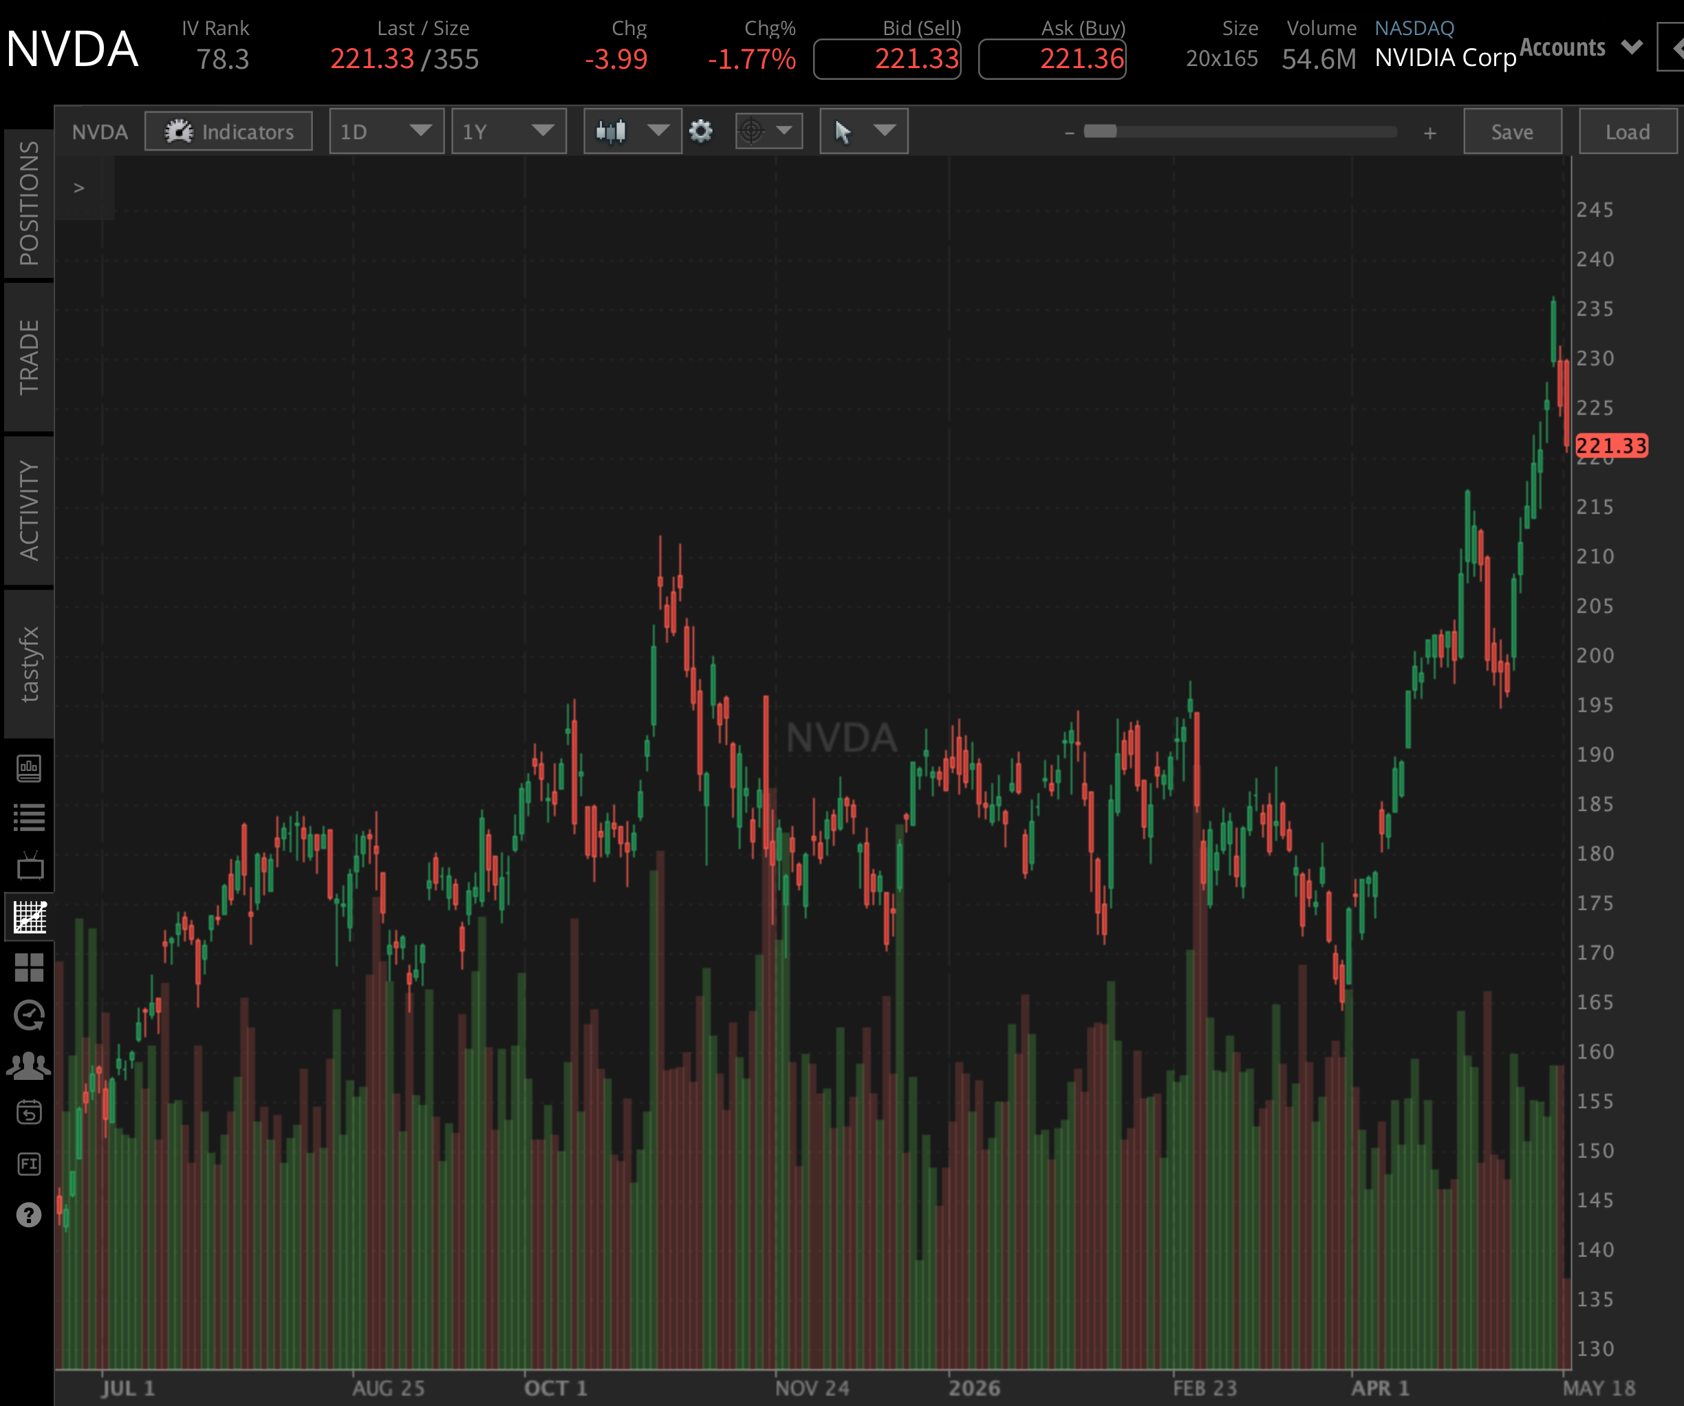1684x1406 pixels.
Task: Switch to the ACTIVITY tab
Action: pyautogui.click(x=29, y=510)
